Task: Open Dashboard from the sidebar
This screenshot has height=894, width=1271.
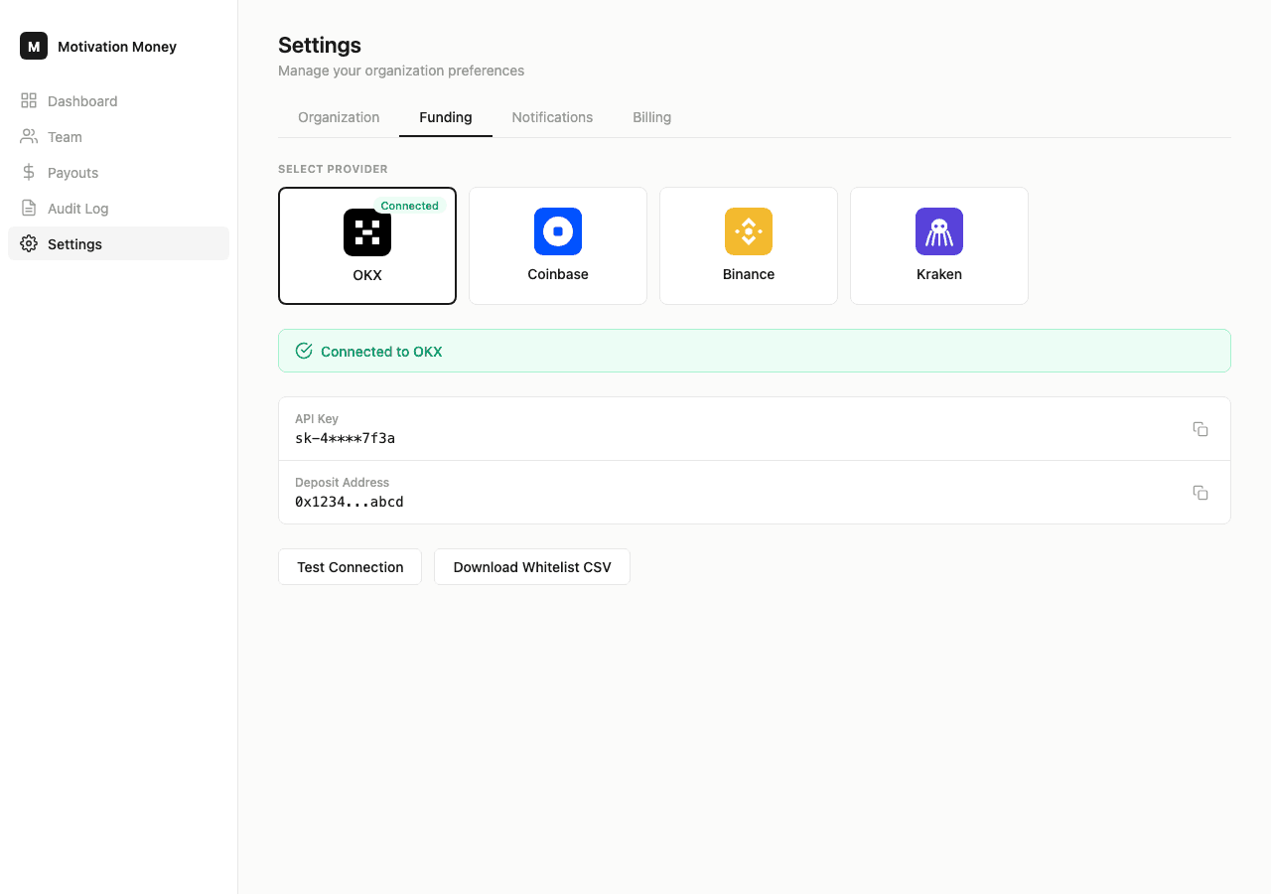Action: tap(82, 101)
